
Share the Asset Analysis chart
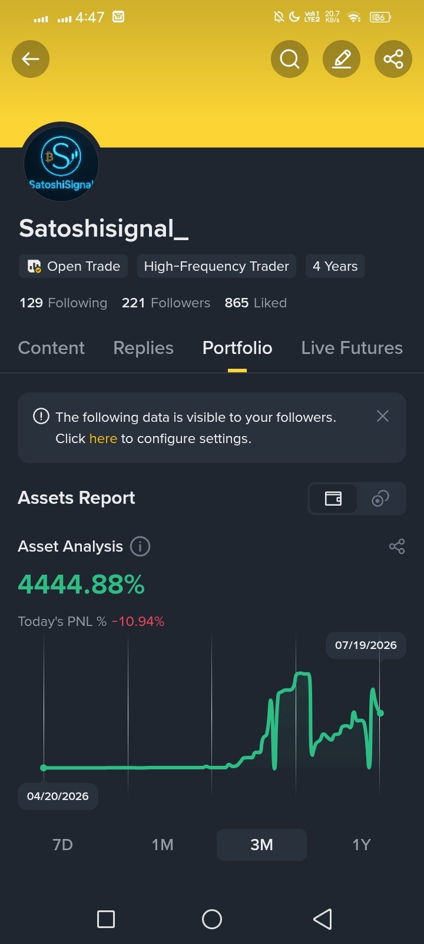(397, 546)
